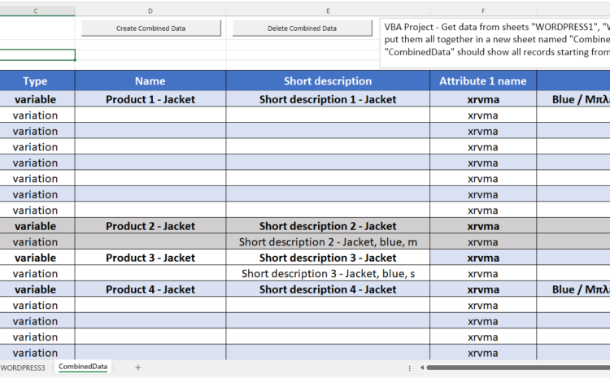610x378 pixels.
Task: Select cell Short description 2 - Jacket, blue, m
Action: (x=328, y=242)
